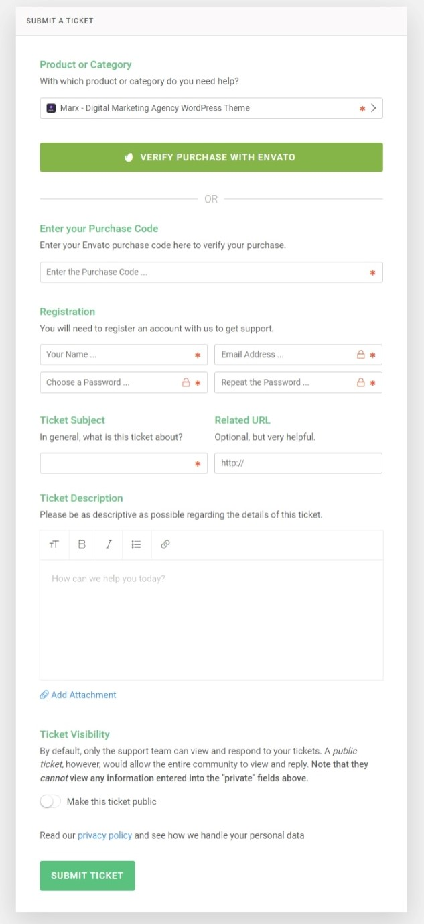Insert a bulleted list in description
The image size is (424, 924).
137,544
